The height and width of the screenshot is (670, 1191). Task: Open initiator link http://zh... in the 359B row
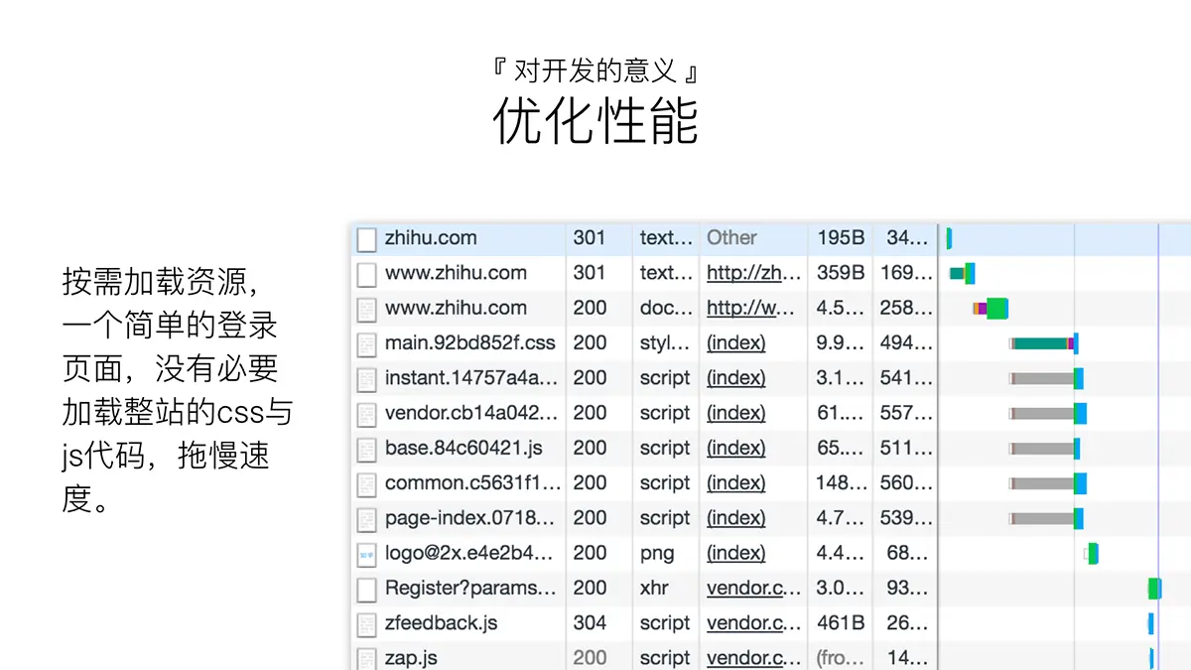tap(753, 273)
